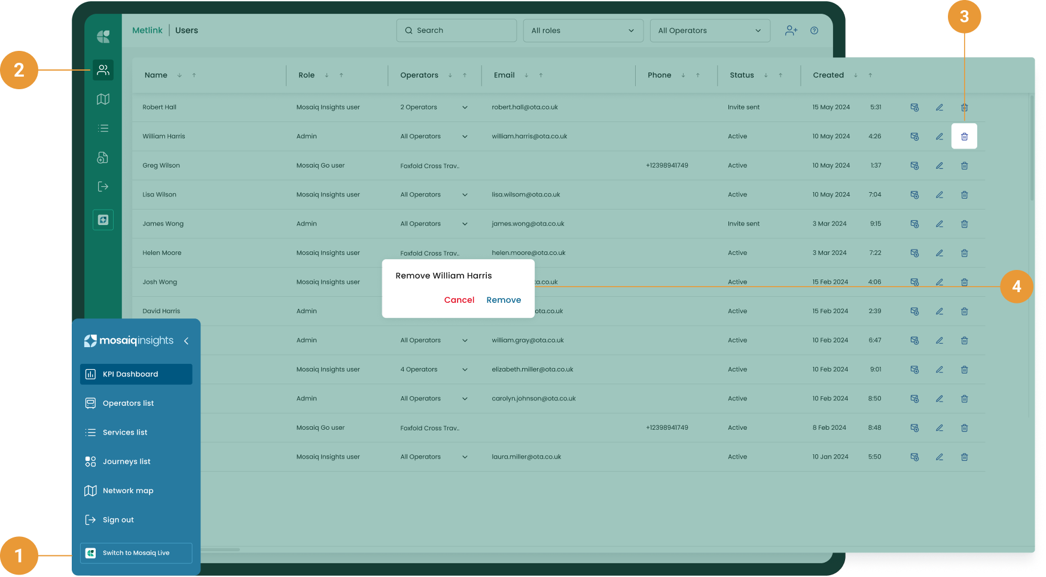1046x577 pixels.
Task: Click the add user icon in header
Action: tap(791, 31)
